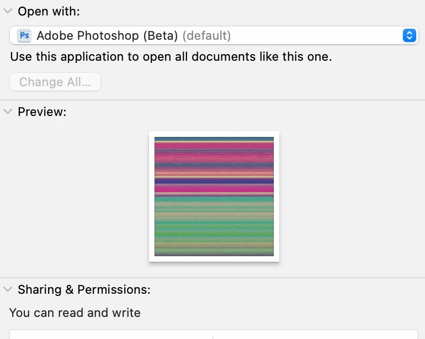Screen dimensions: 425x339
Task: Click the blue up-down arrows selector
Action: tap(409, 36)
